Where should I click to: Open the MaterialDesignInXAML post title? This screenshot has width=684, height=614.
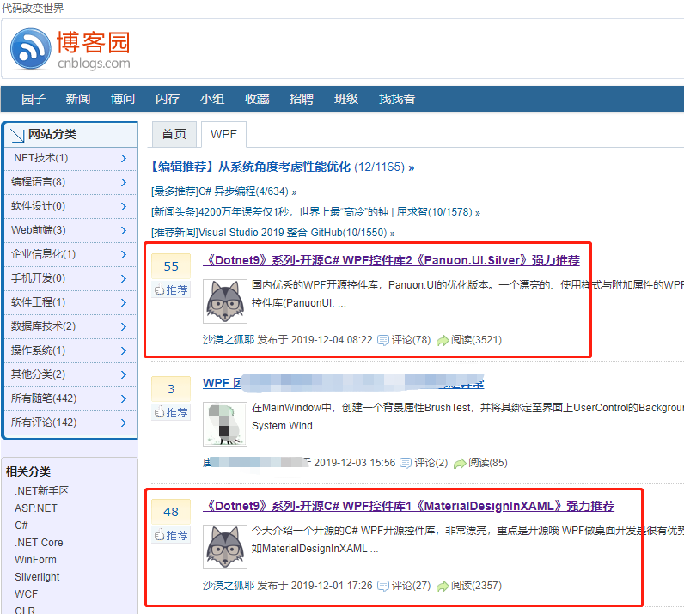coord(409,506)
